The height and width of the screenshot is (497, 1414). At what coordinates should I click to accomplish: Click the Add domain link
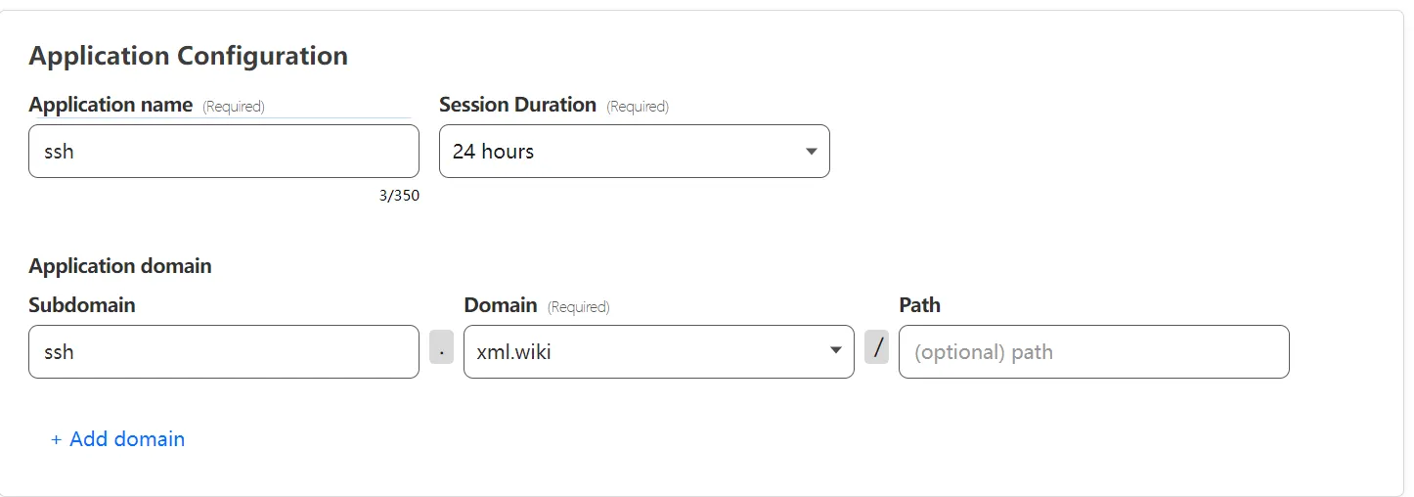(x=126, y=439)
